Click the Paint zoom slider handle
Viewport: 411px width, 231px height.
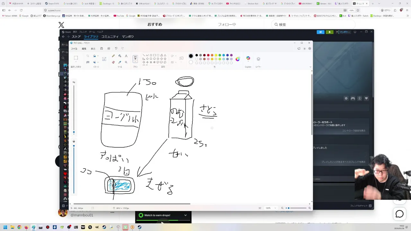(x=288, y=208)
